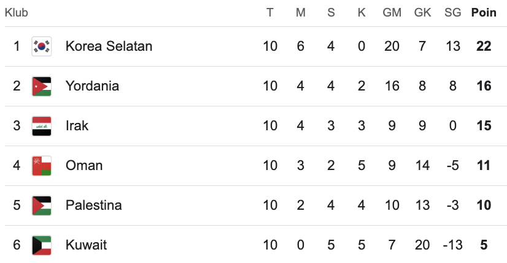Click the Iraq flag icon
This screenshot has width=507, height=263.
click(42, 126)
